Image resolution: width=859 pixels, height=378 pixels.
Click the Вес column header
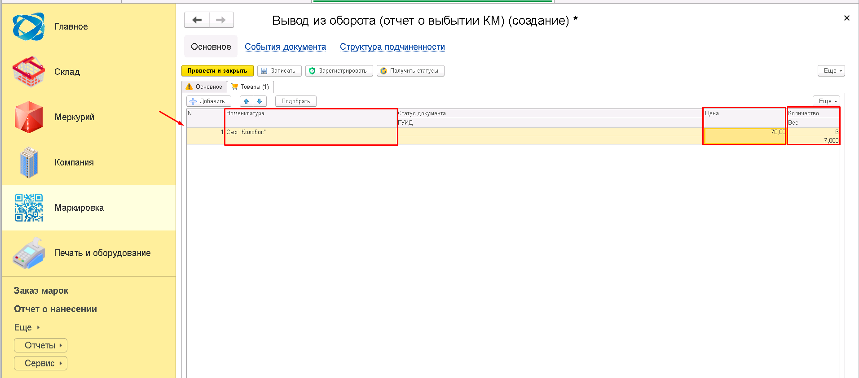(x=813, y=123)
